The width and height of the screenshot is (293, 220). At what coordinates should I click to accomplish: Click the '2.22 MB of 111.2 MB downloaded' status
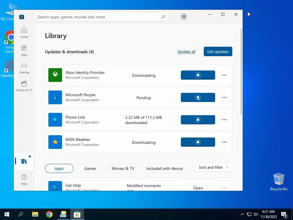(144, 120)
